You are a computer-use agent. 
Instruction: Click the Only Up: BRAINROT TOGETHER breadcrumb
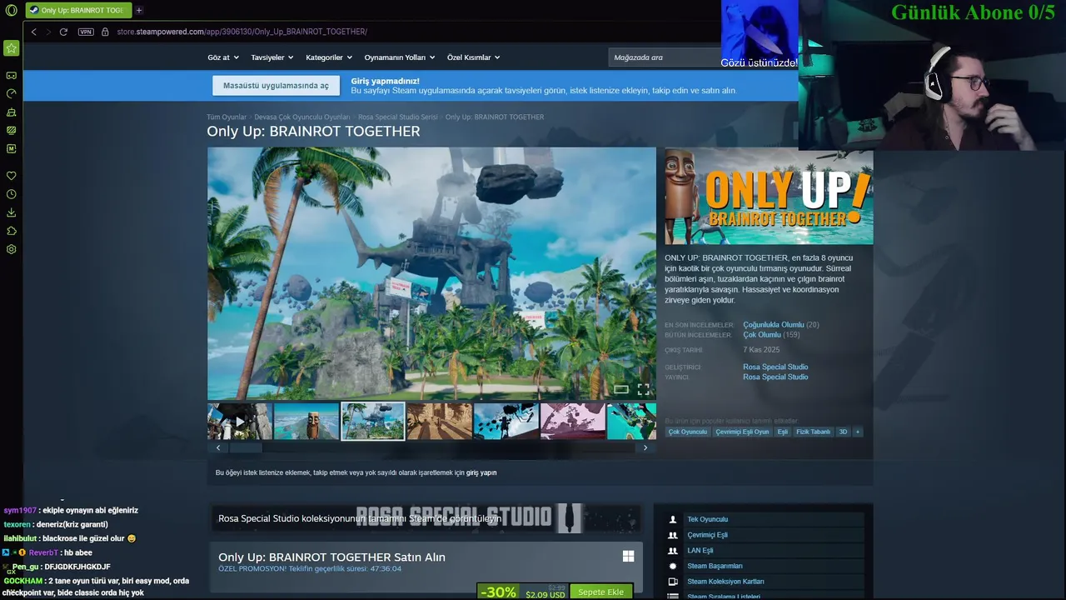pyautogui.click(x=495, y=117)
